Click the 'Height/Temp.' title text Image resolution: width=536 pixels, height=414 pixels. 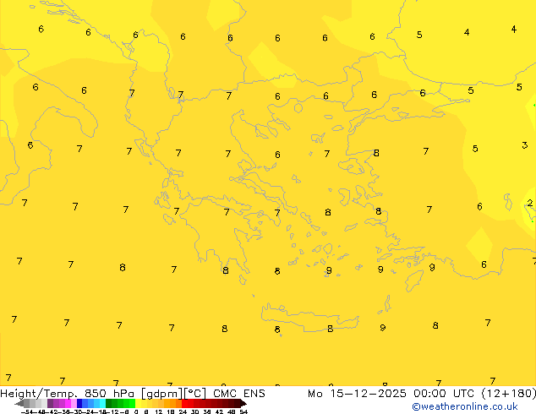(x=39, y=394)
